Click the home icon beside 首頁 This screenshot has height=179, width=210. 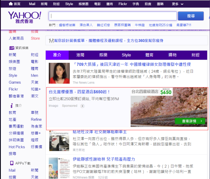(x=11, y=4)
